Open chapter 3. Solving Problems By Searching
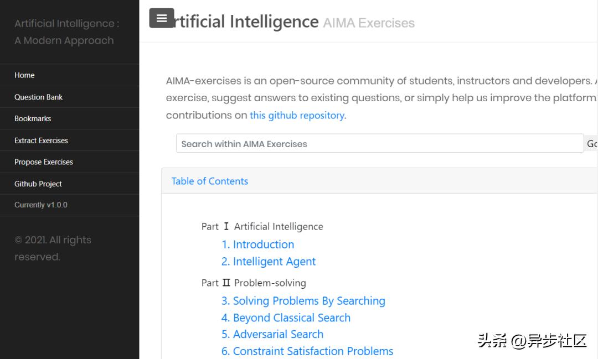Viewport: 598px width, 359px height. (x=303, y=301)
